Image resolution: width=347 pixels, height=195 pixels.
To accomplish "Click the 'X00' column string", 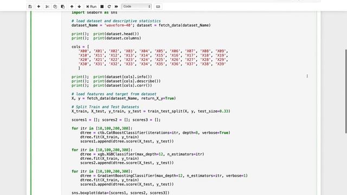I will (83, 51).
